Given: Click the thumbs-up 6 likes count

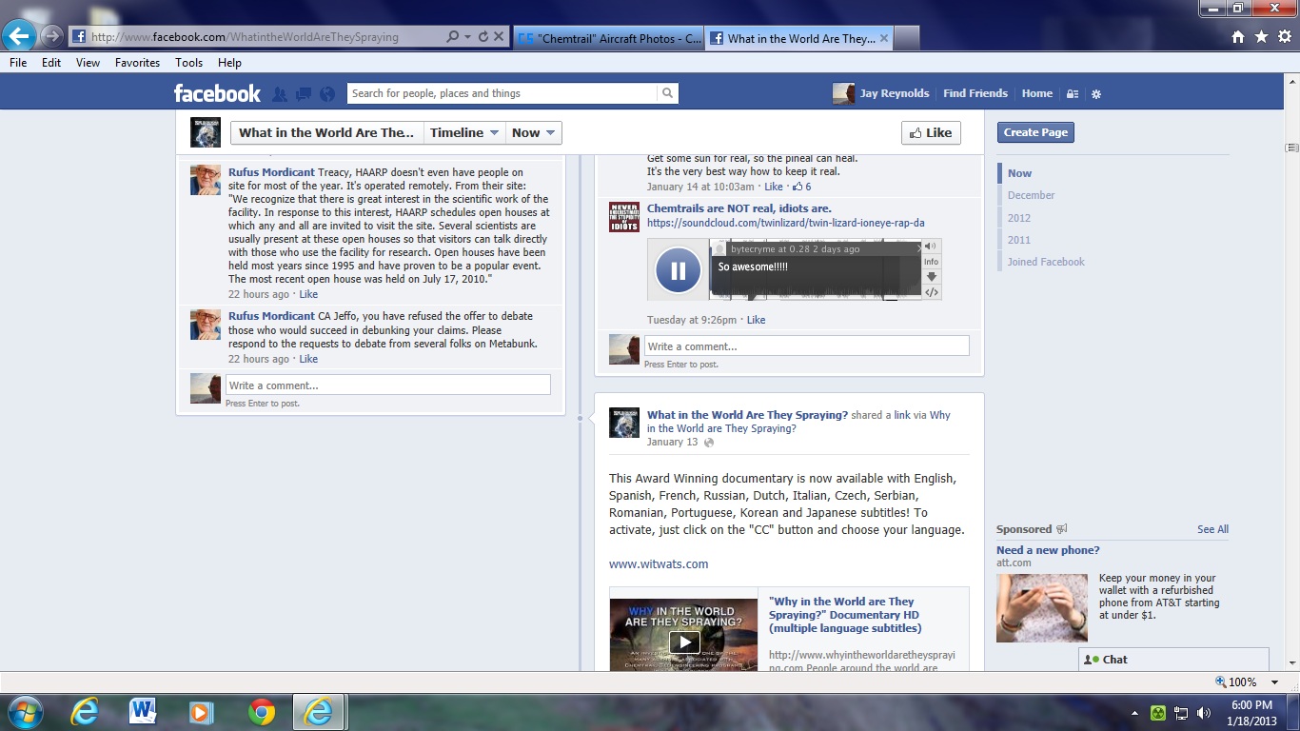Looking at the screenshot, I should pyautogui.click(x=801, y=187).
